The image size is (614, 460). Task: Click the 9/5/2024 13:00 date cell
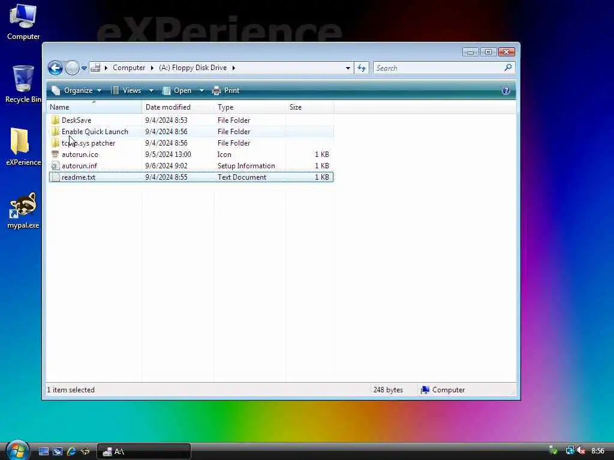click(168, 155)
